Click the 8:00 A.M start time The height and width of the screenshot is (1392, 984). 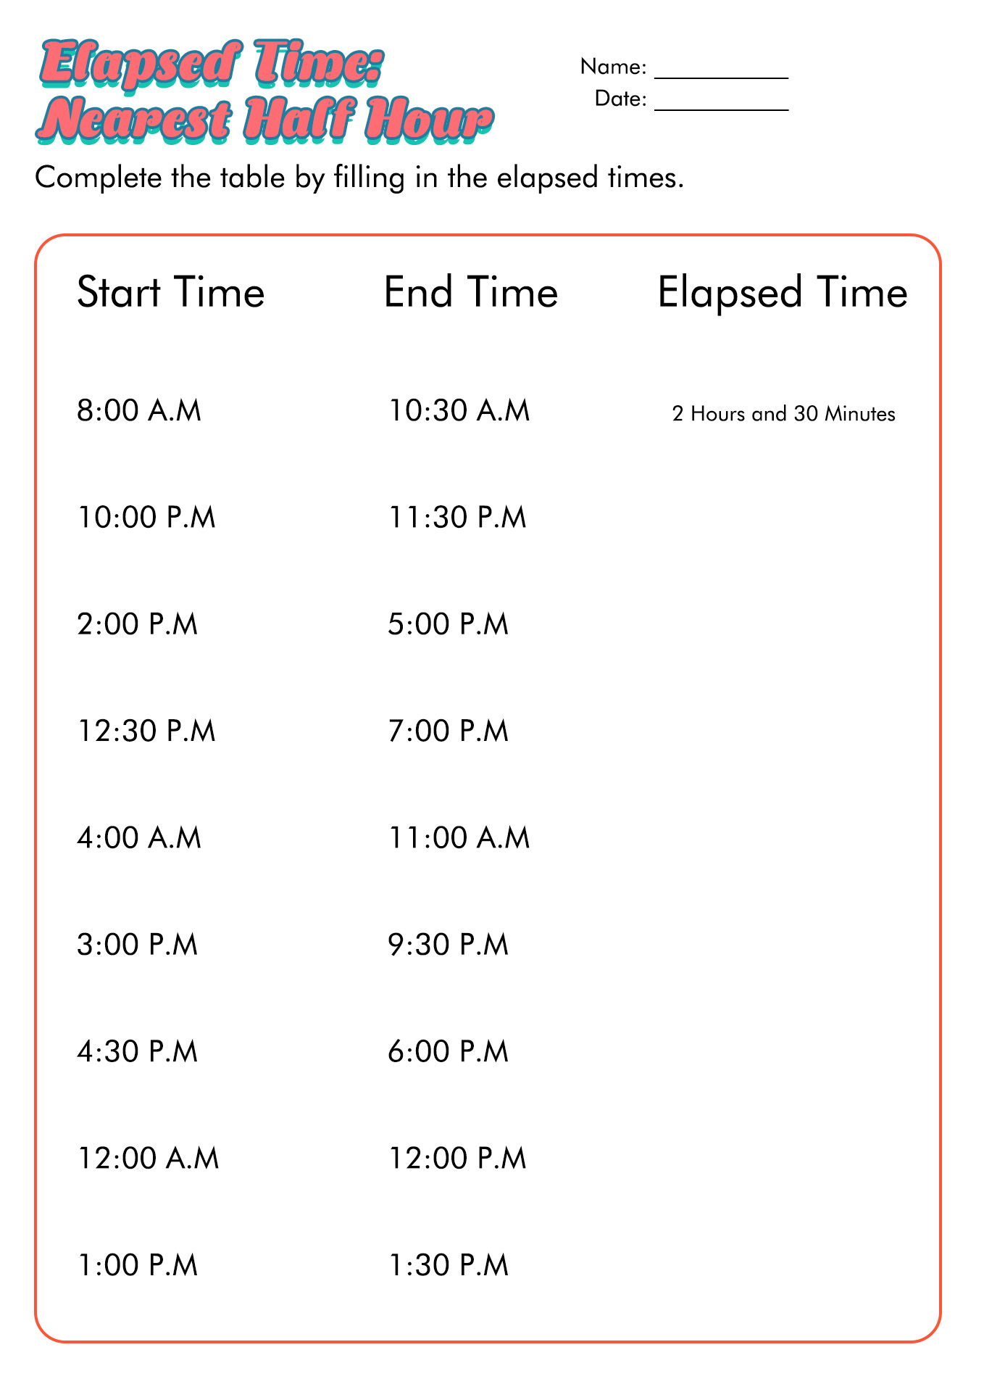[139, 410]
